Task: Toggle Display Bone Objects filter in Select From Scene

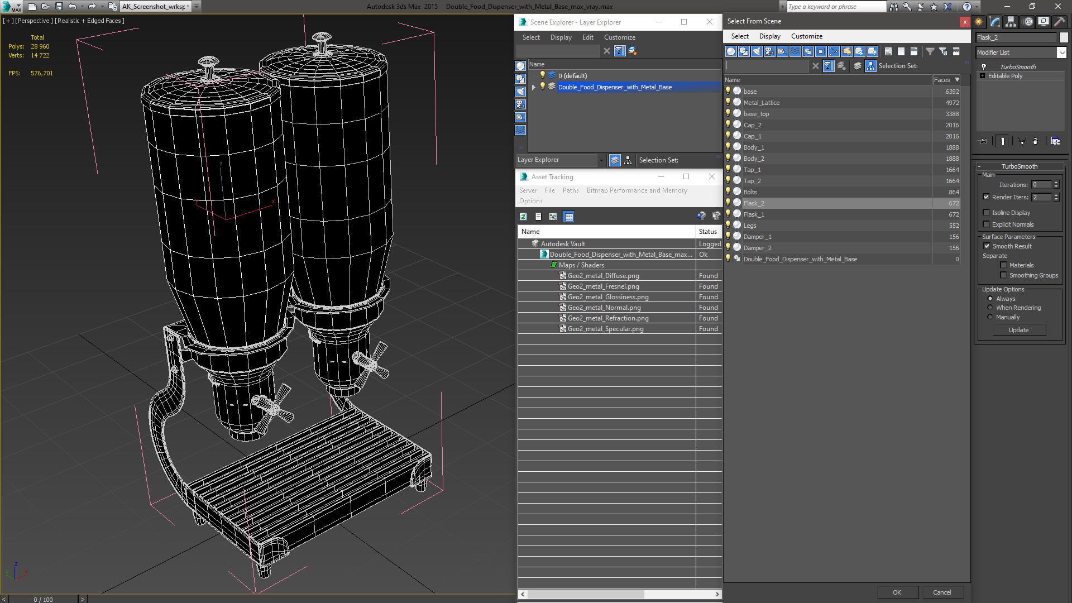Action: (x=834, y=51)
